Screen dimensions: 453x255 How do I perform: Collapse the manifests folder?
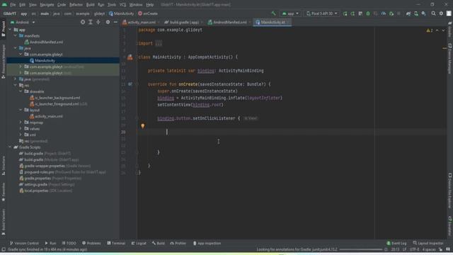click(16, 35)
